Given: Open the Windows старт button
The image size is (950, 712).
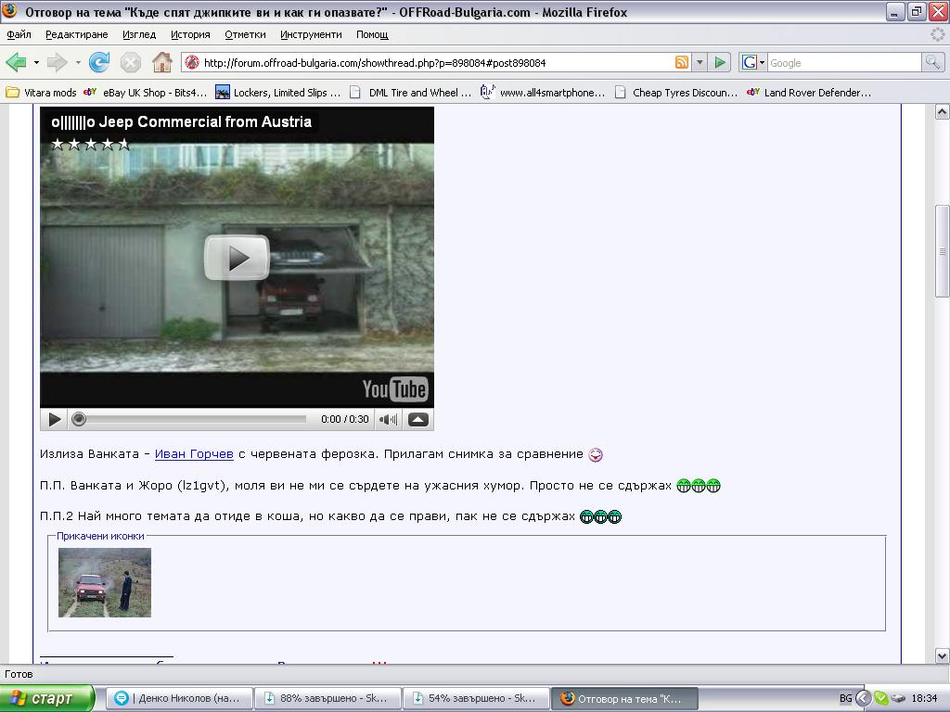Looking at the screenshot, I should pyautogui.click(x=46, y=699).
